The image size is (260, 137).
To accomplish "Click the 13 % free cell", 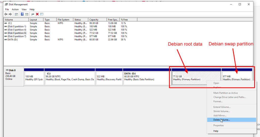I will [123, 23].
